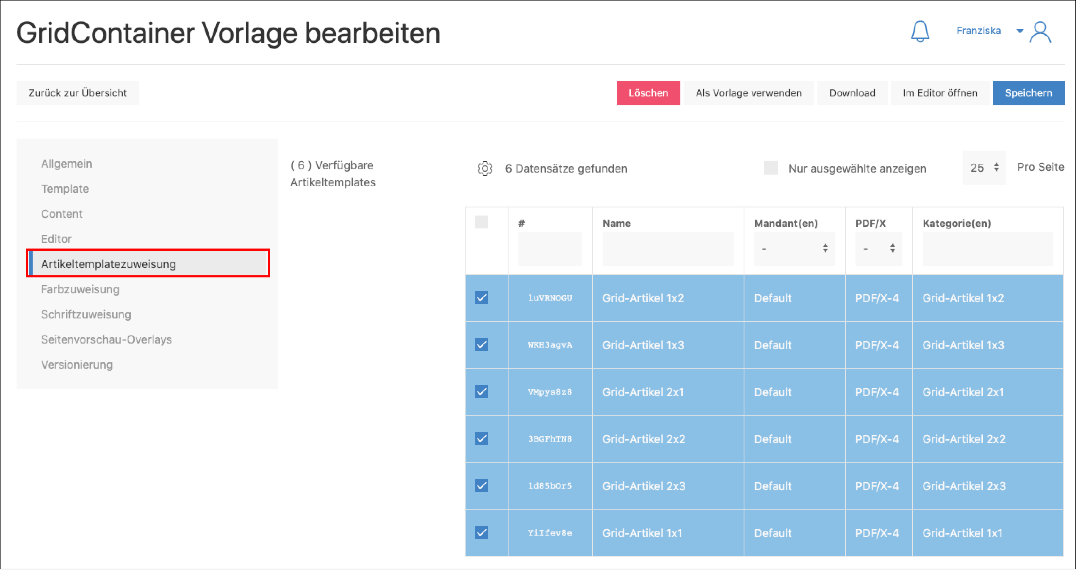
Task: Click Im Editor öffnen button
Action: click(x=940, y=93)
